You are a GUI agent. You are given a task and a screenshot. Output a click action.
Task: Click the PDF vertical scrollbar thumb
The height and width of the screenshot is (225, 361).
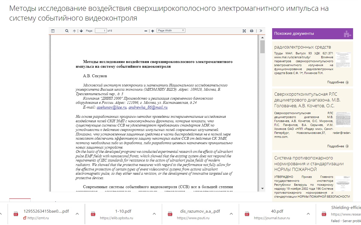point(262,47)
